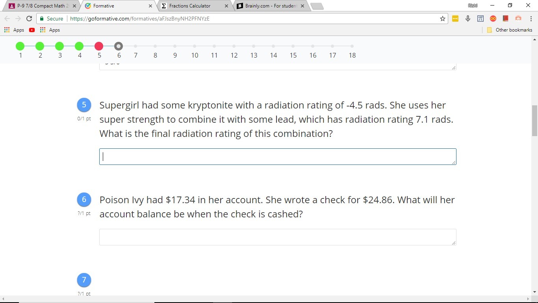The height and width of the screenshot is (303, 538).
Task: Jump to question 16 in progress bar
Action: [313, 47]
